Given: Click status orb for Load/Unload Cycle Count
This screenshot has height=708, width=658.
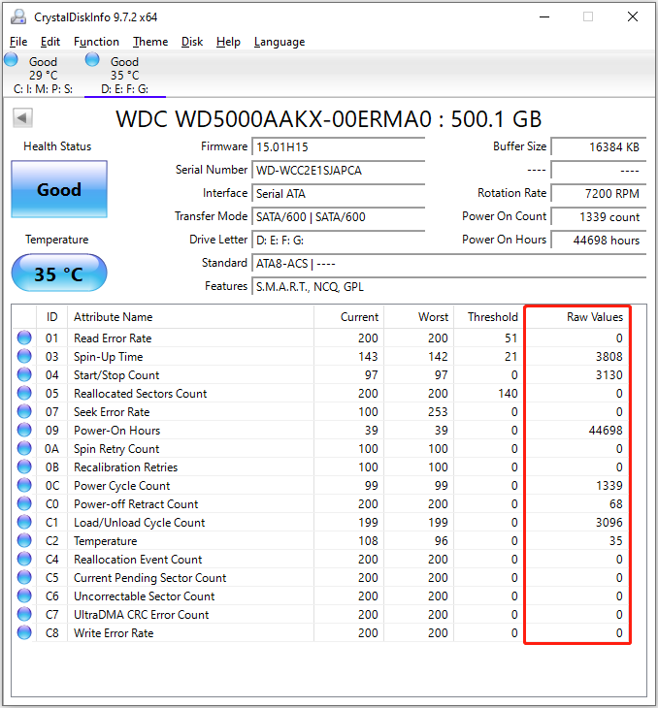Looking at the screenshot, I should [x=24, y=522].
